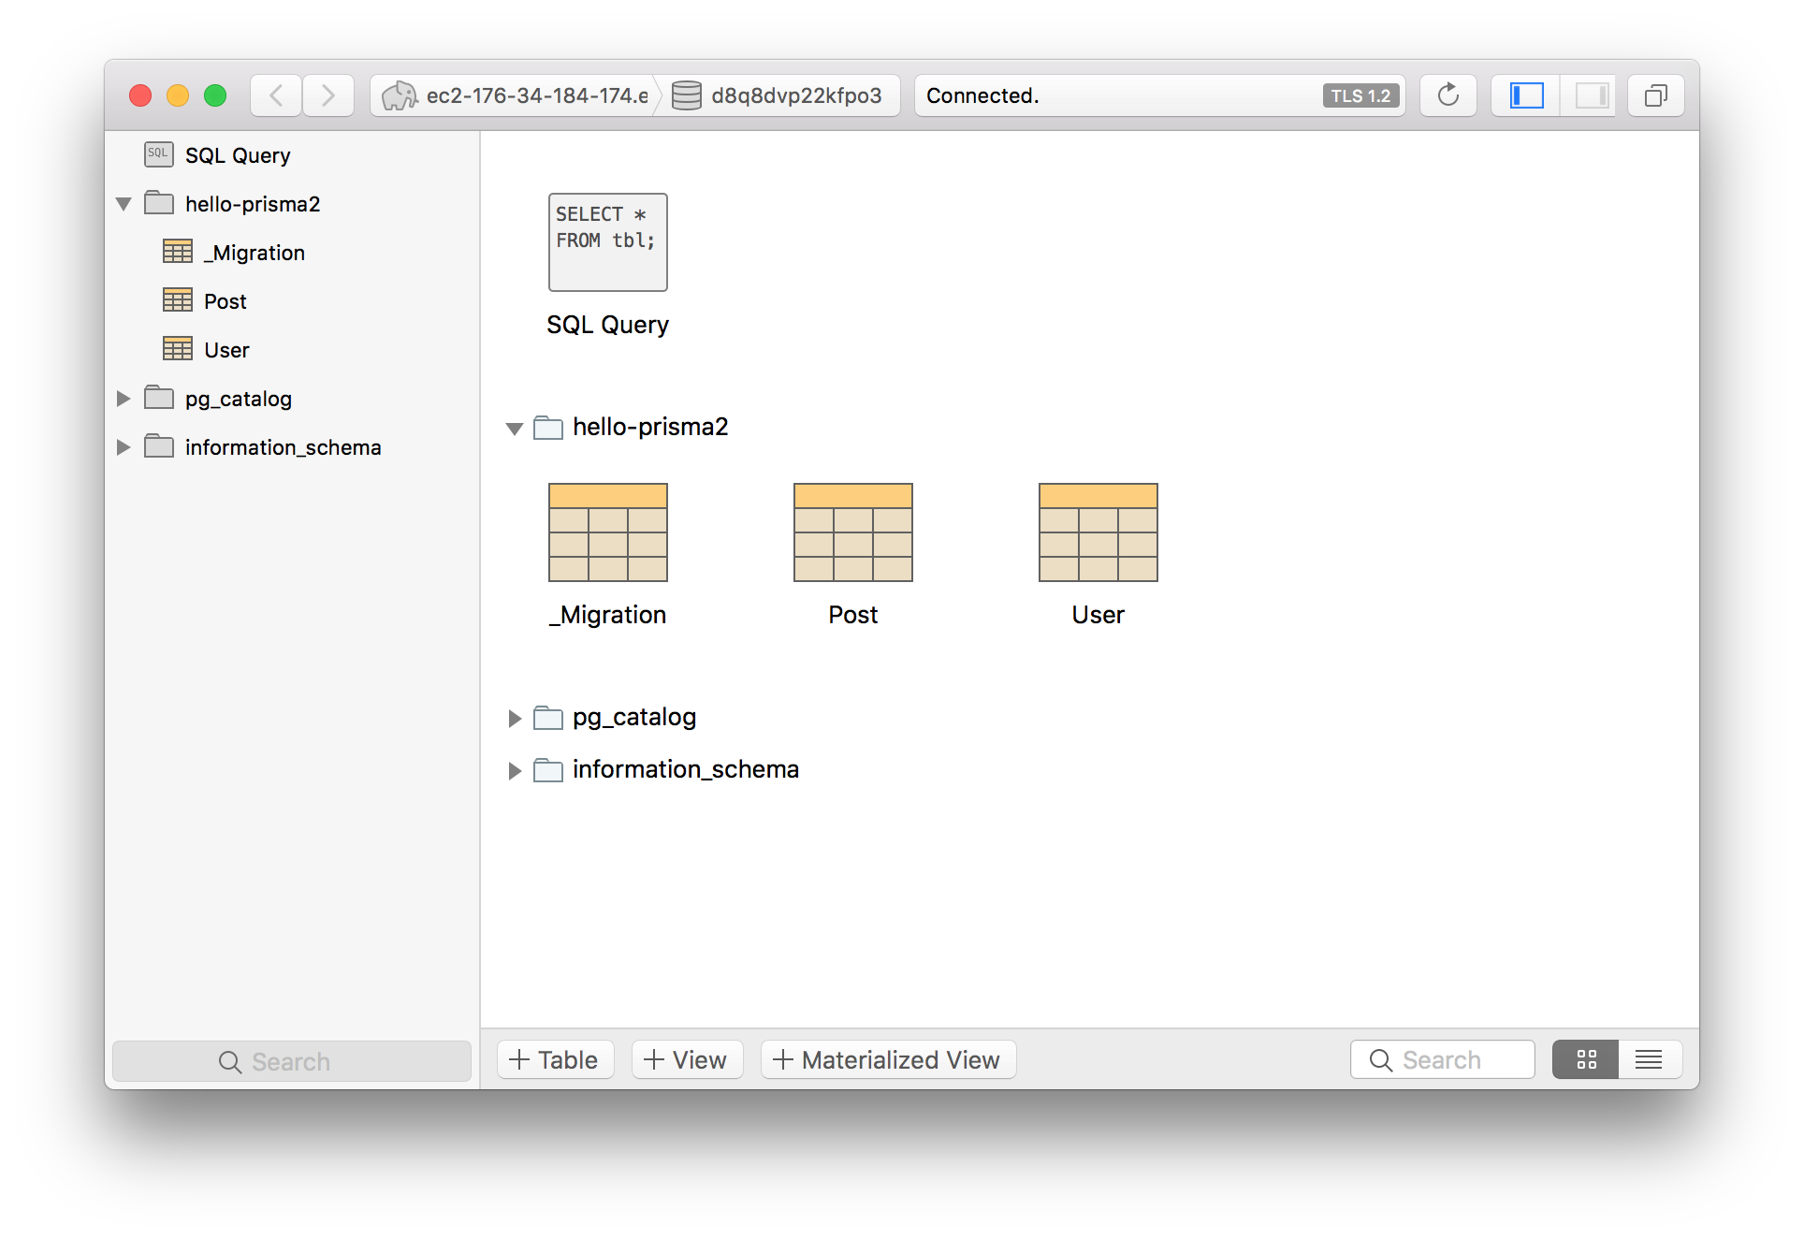
Task: Click the add Table button
Action: tap(554, 1059)
